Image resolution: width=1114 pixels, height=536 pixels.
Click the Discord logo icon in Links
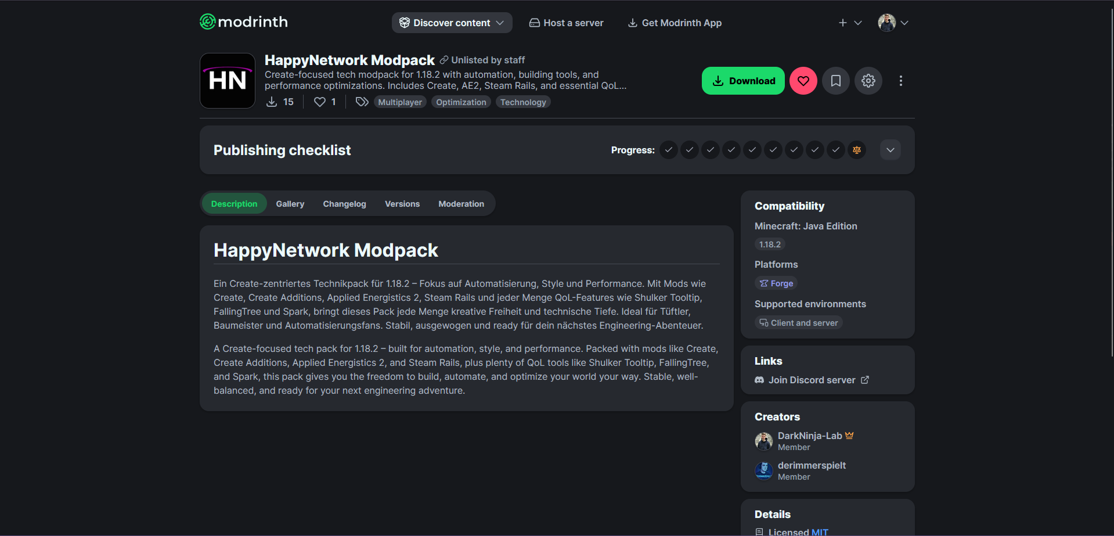pos(759,380)
